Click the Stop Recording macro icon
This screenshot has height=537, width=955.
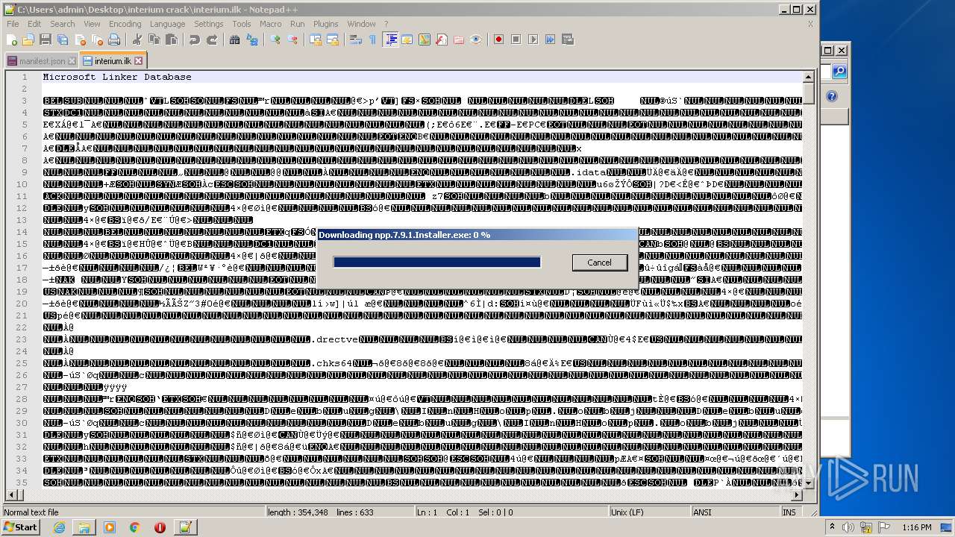[516, 40]
